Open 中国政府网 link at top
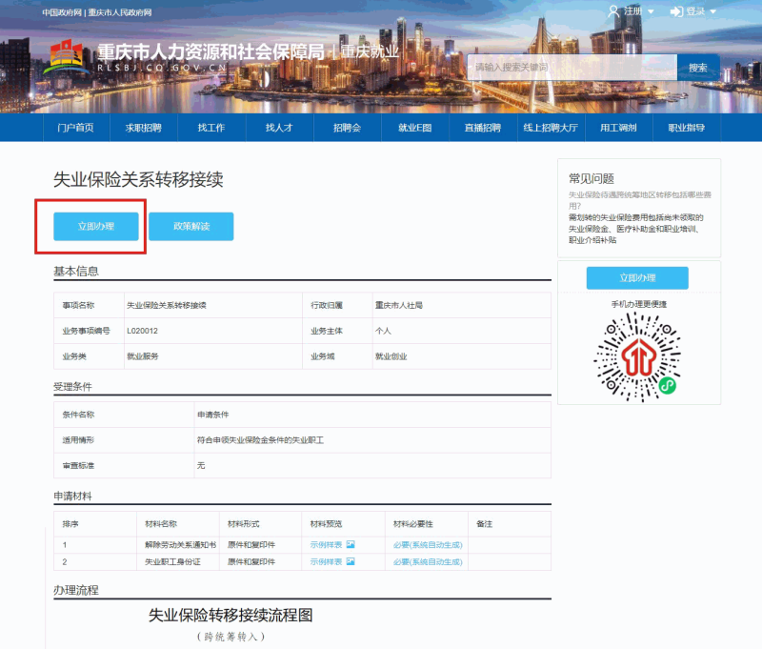Viewport: 762px width, 649px height. coord(62,12)
